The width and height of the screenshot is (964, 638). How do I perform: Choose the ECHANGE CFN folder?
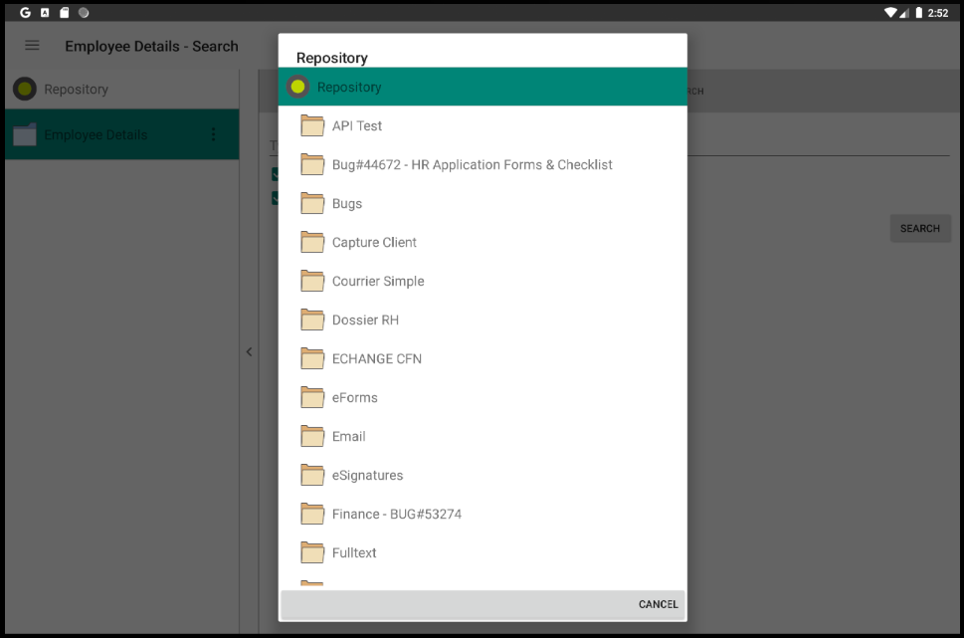376,358
